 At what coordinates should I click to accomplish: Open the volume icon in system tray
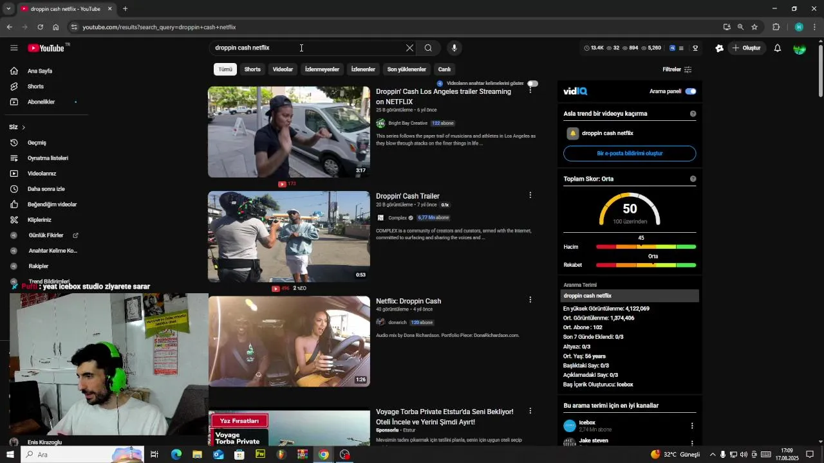tap(744, 455)
